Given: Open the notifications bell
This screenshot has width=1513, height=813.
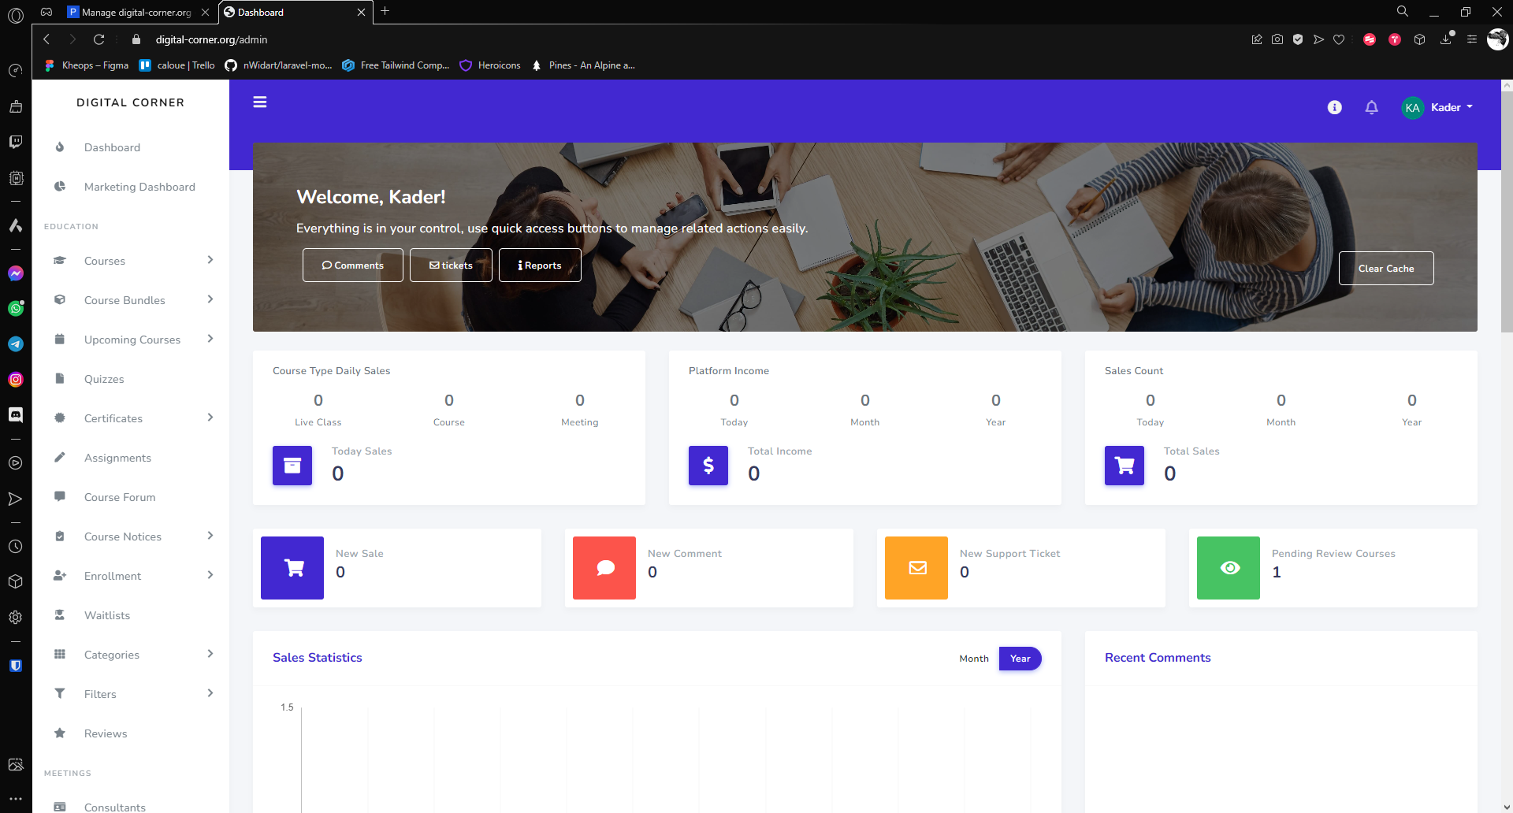Looking at the screenshot, I should click(1371, 107).
